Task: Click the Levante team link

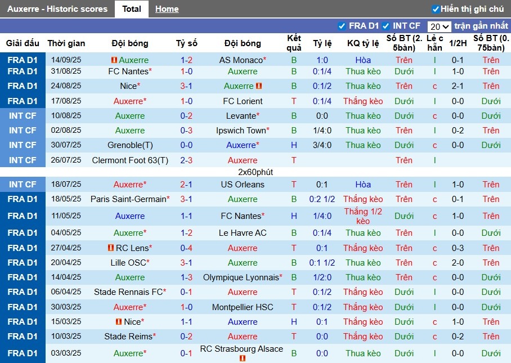Action: [243, 115]
